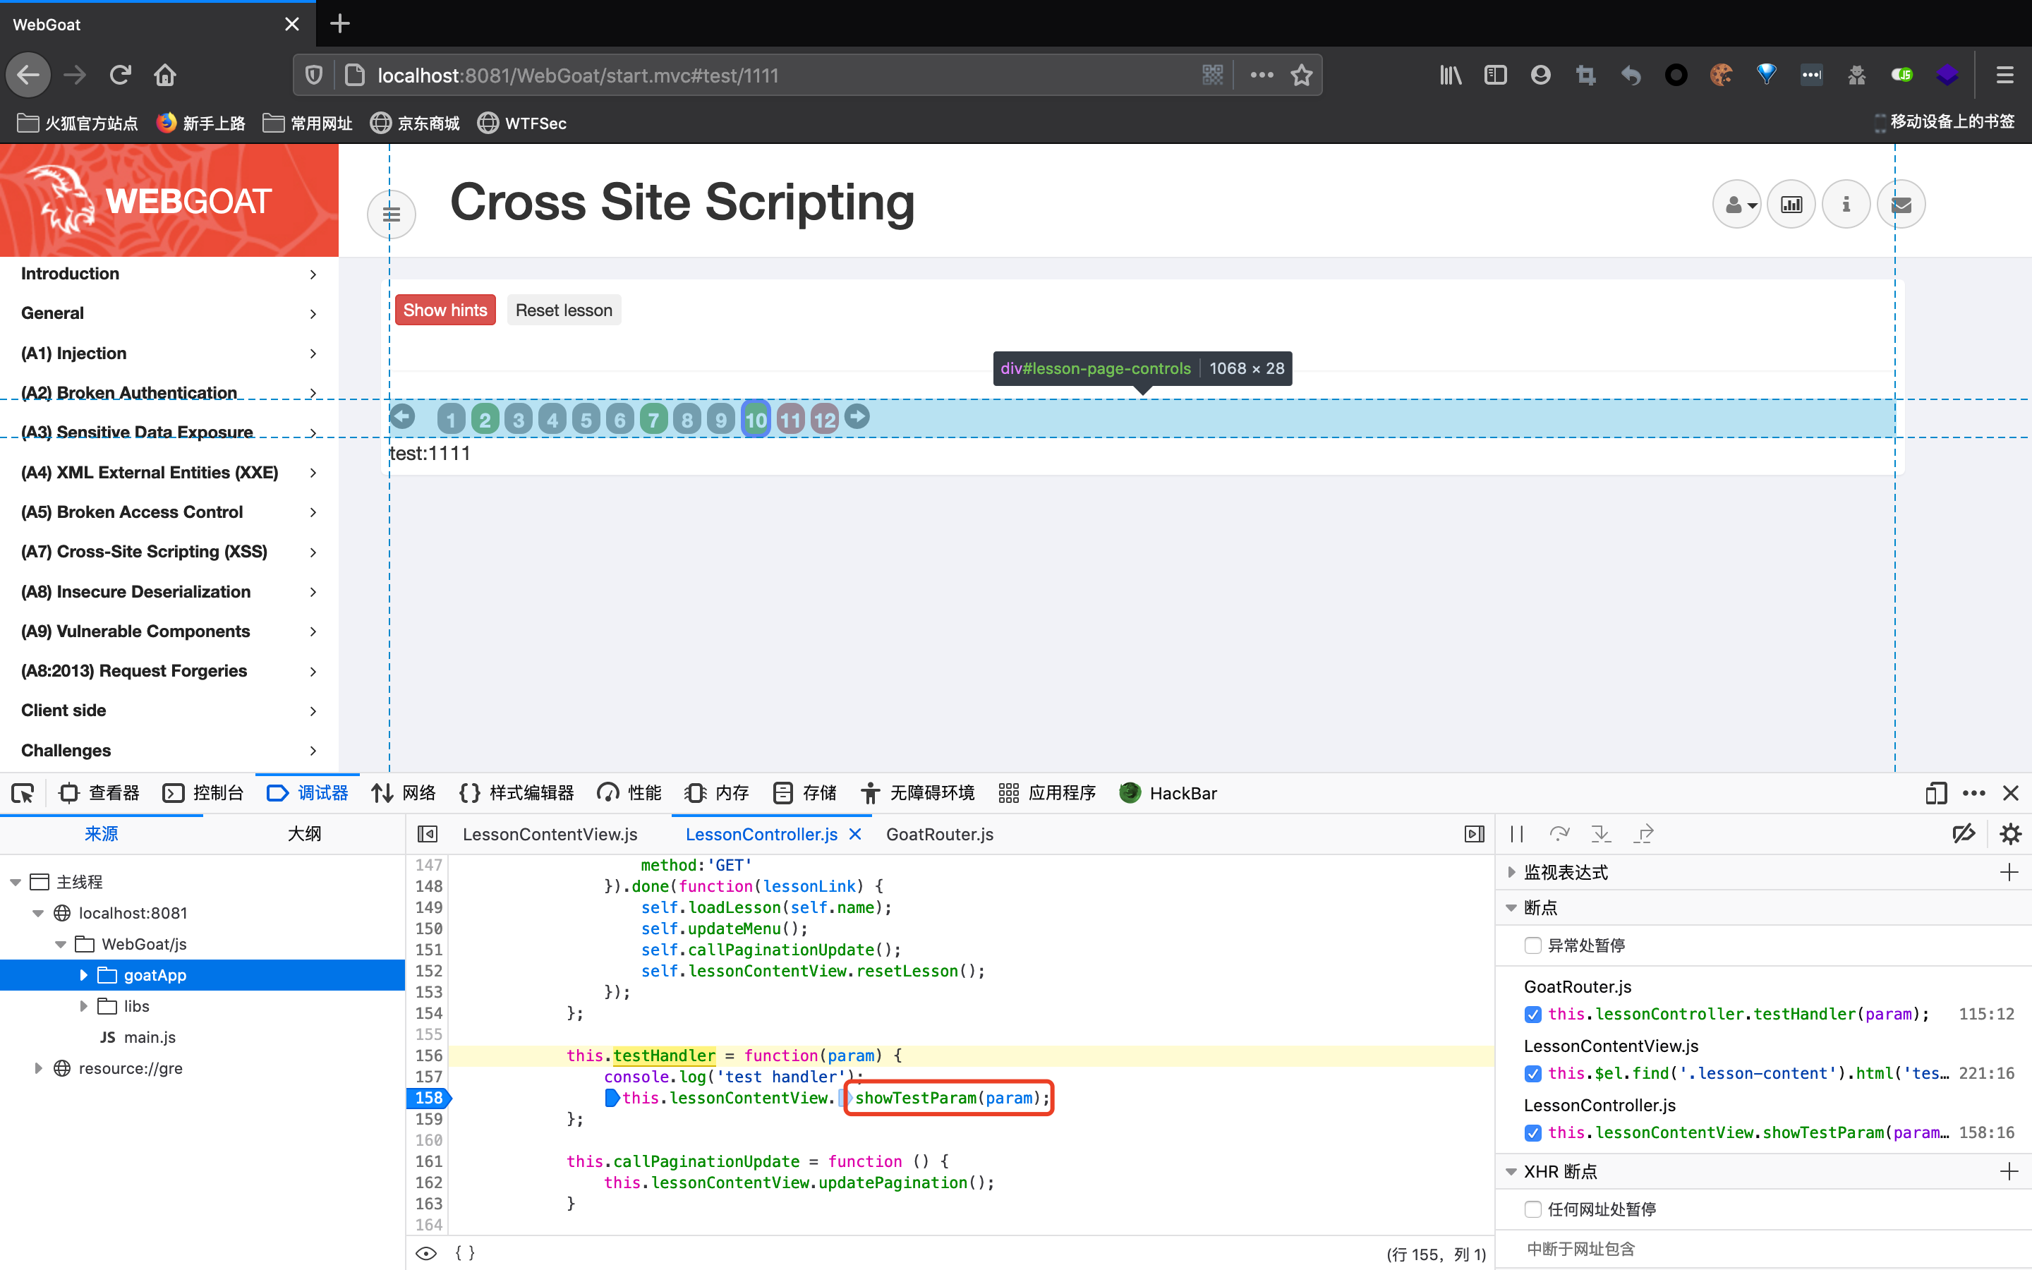This screenshot has height=1270, width=2032.
Task: Click the Reset lesson button
Action: coord(564,310)
